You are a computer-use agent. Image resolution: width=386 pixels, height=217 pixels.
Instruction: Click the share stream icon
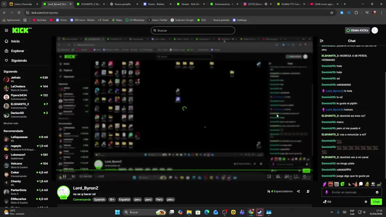click(298, 191)
